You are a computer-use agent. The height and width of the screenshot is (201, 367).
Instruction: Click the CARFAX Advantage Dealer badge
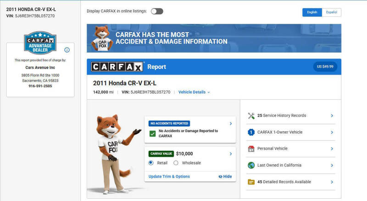click(40, 43)
